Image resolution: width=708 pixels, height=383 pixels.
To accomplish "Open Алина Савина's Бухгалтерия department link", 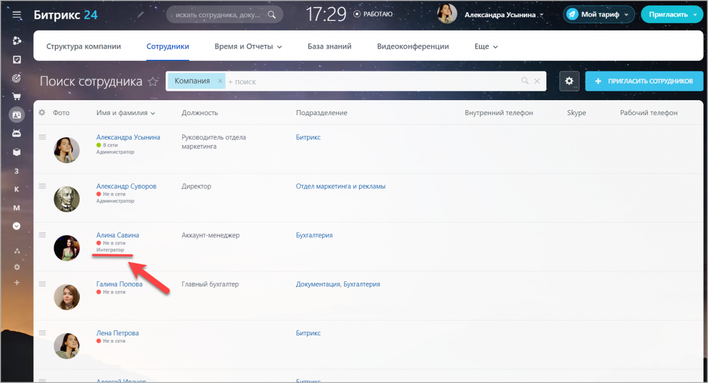I will click(x=314, y=235).
